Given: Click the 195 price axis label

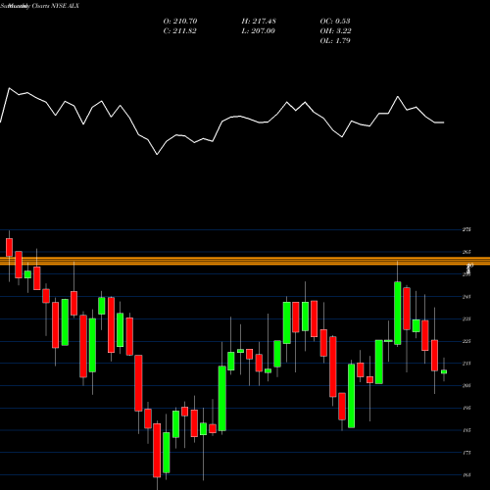Looking at the screenshot, I should 466,408.
